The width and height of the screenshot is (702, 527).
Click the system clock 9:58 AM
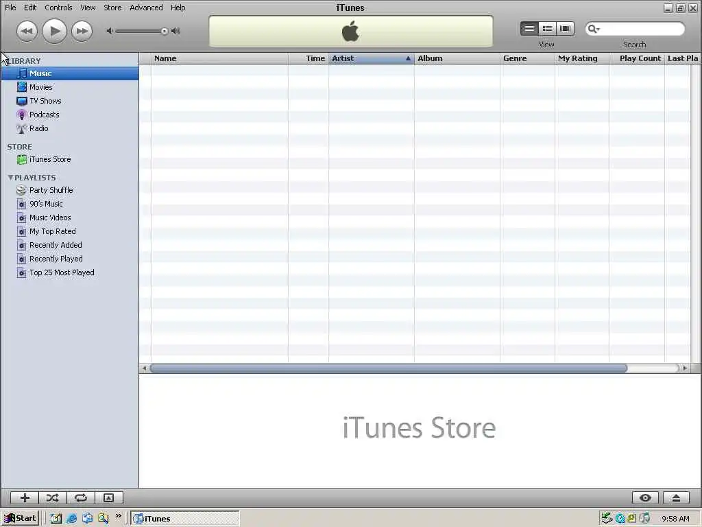pyautogui.click(x=675, y=519)
